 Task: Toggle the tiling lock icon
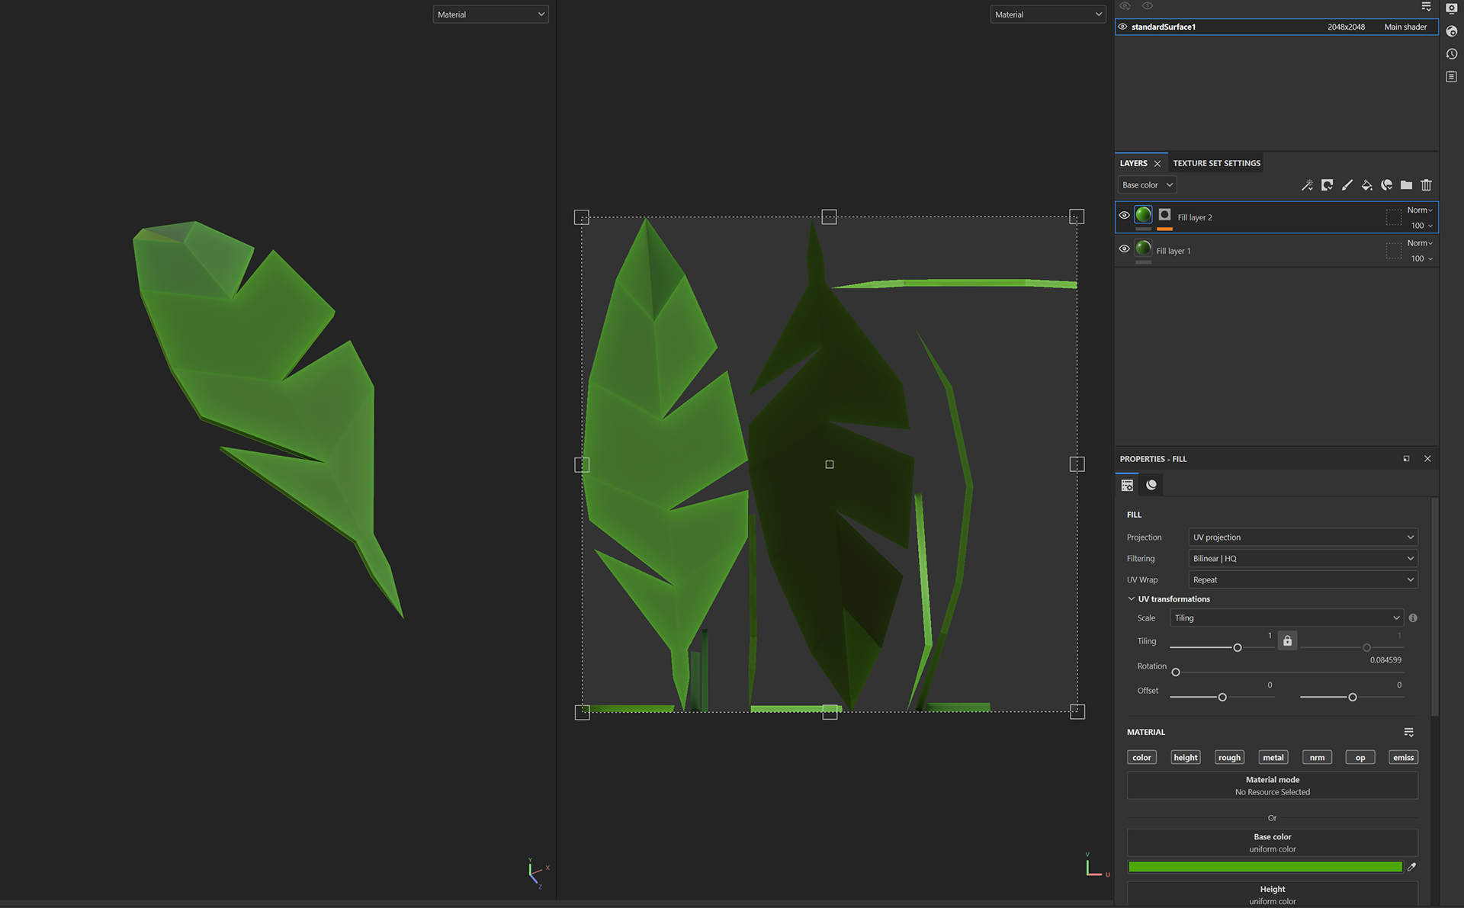(1287, 640)
